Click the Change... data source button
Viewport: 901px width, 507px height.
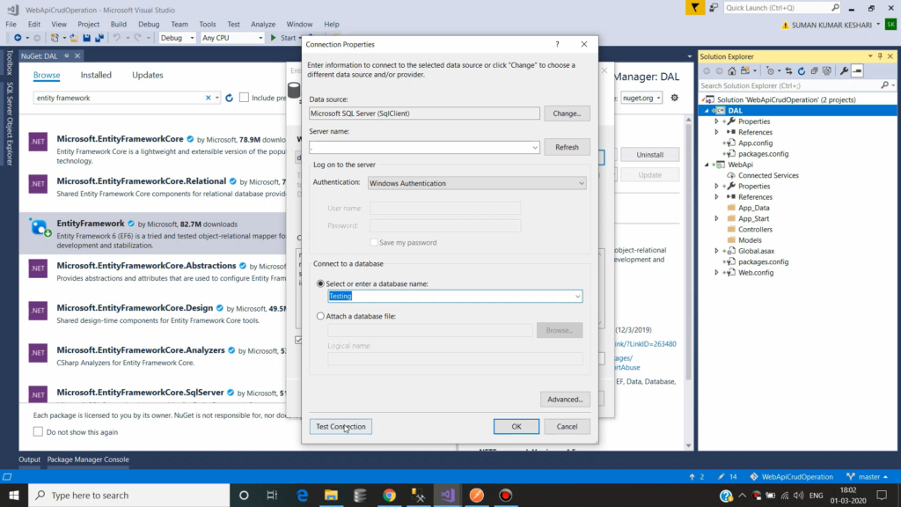coord(567,114)
